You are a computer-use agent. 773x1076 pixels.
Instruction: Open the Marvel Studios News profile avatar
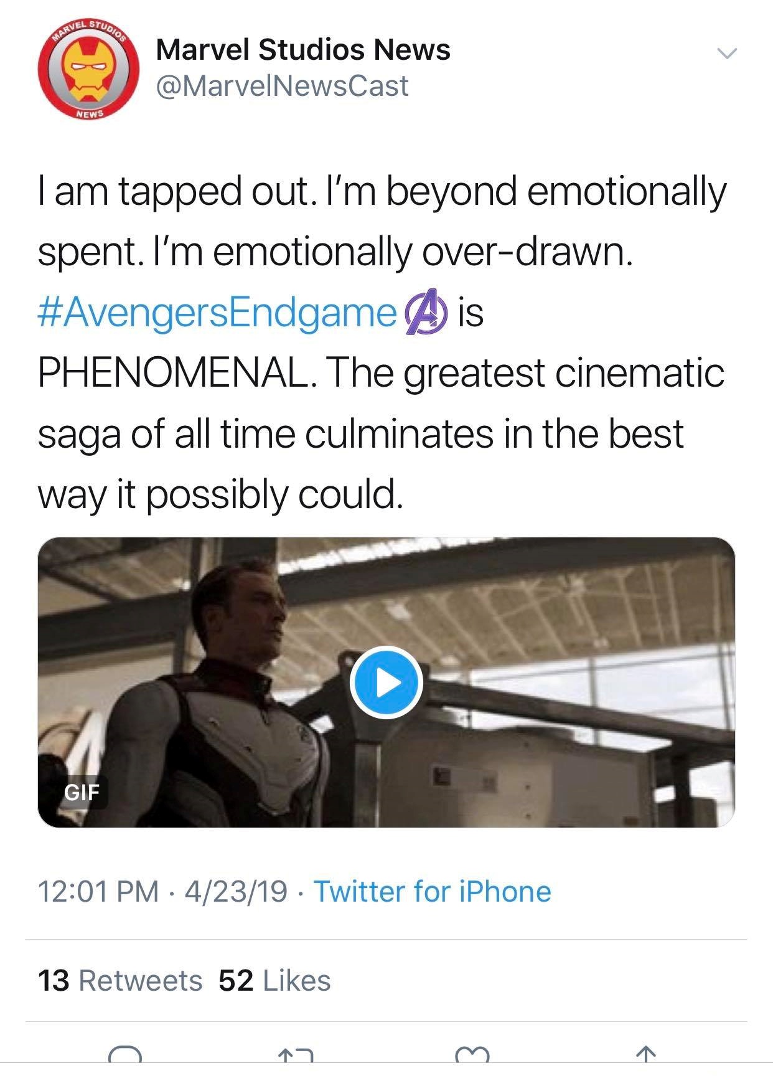pos(88,70)
